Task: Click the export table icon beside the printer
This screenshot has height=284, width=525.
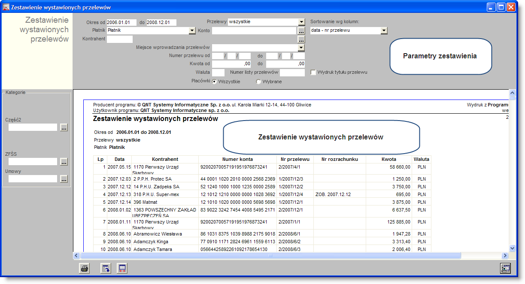Action: click(x=105, y=269)
